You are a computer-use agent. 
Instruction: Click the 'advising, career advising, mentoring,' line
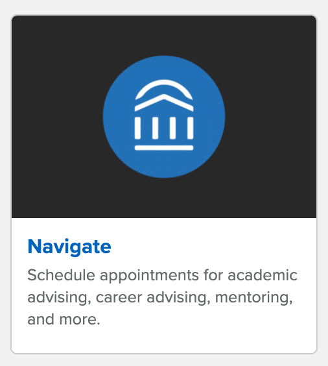[x=160, y=298]
